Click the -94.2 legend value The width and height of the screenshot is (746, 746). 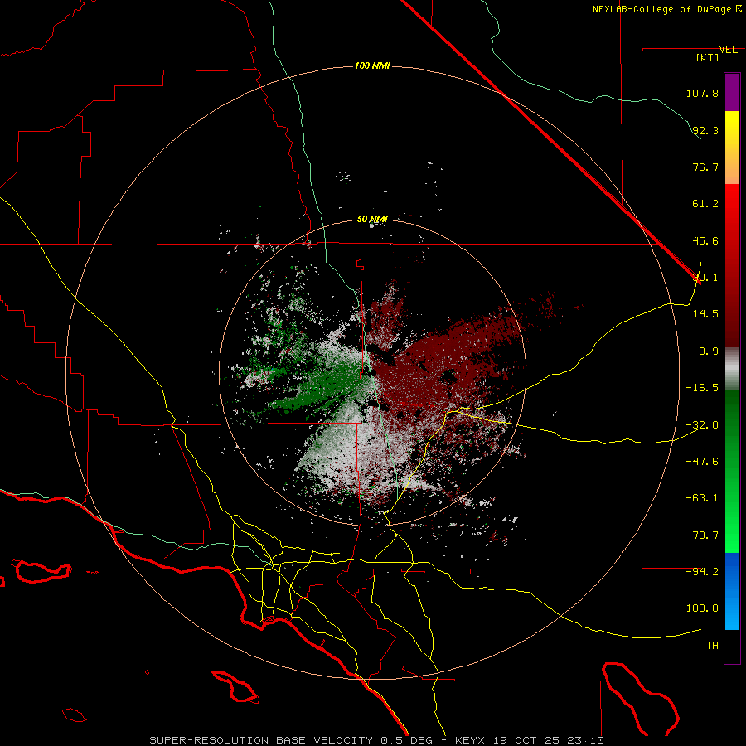click(x=702, y=572)
